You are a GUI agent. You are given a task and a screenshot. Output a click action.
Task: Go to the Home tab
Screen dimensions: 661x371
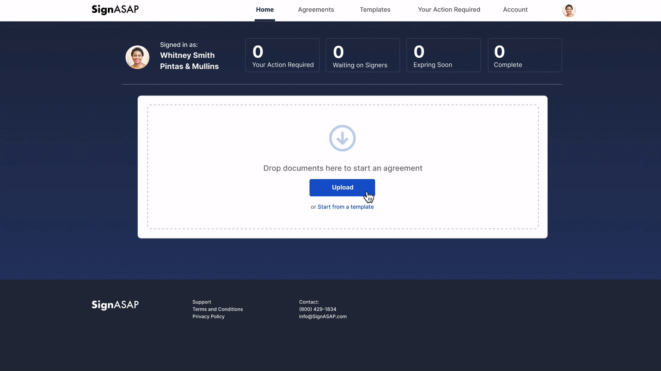tap(265, 10)
